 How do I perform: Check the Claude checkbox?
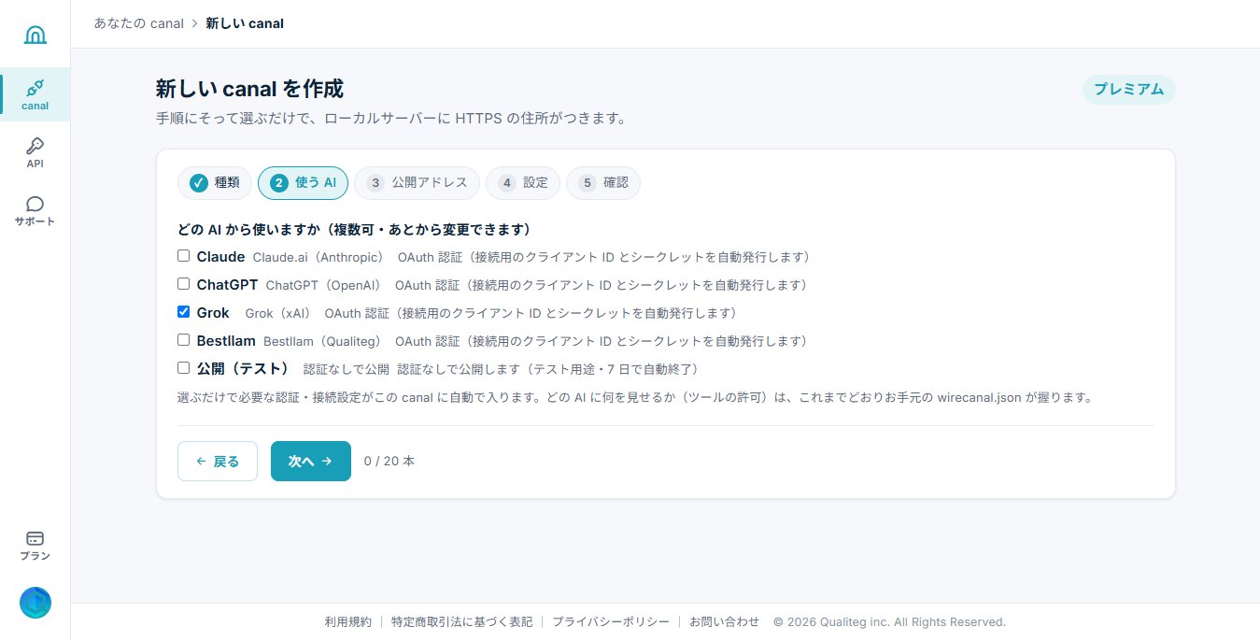184,255
